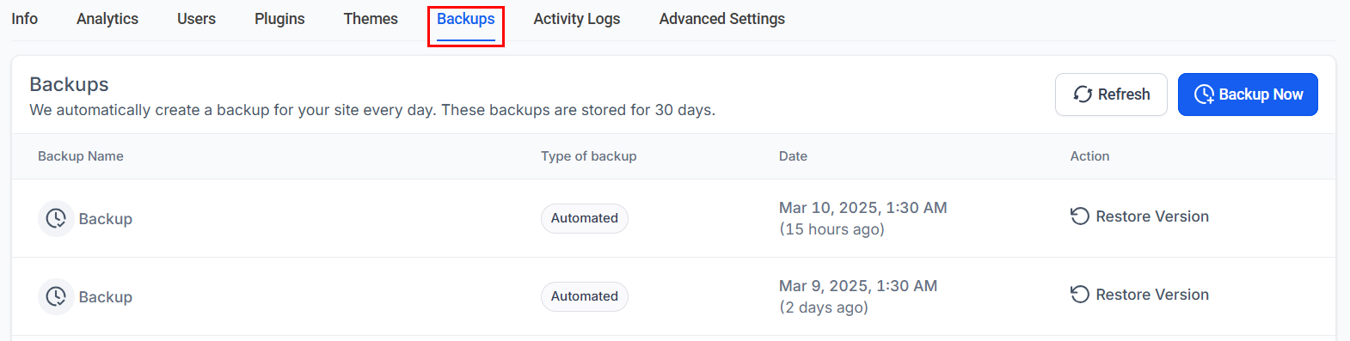1350x341 pixels.
Task: Open the Advanced Settings tab
Action: pyautogui.click(x=722, y=19)
